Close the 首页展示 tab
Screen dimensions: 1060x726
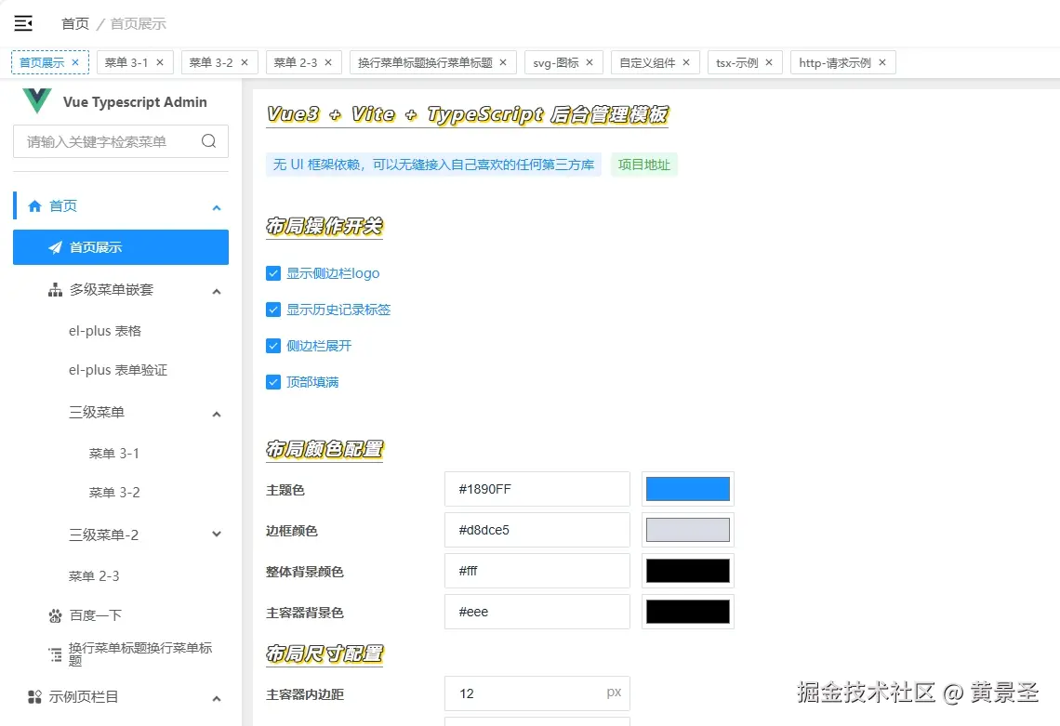click(x=75, y=62)
